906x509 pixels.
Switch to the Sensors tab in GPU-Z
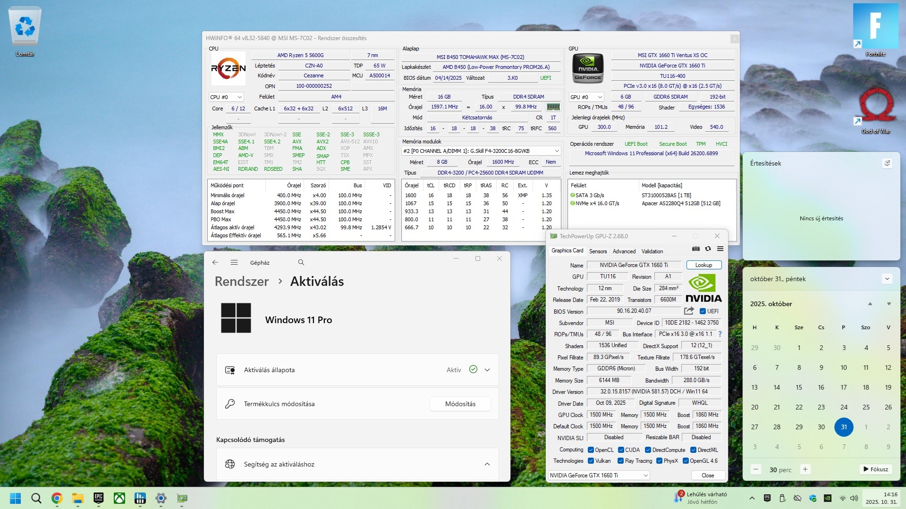[598, 251]
